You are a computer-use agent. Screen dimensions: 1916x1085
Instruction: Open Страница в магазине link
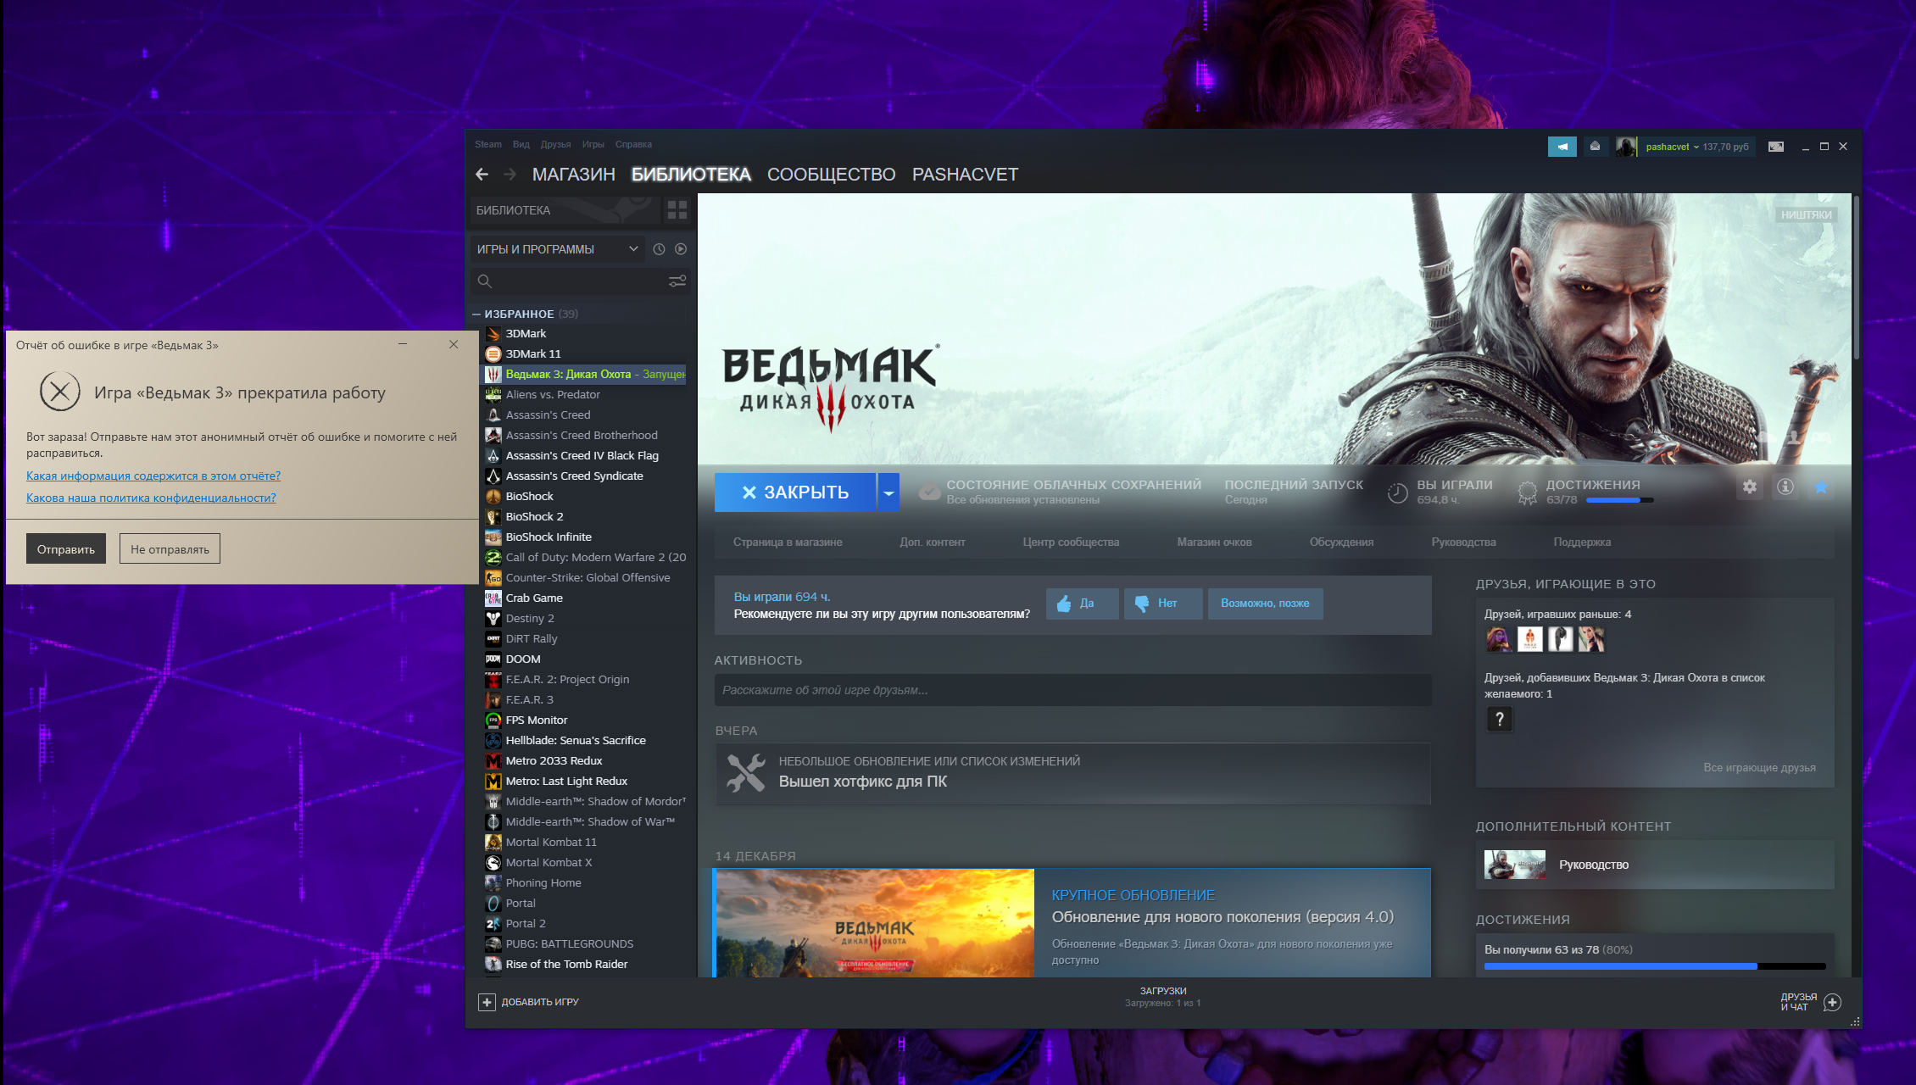click(788, 542)
